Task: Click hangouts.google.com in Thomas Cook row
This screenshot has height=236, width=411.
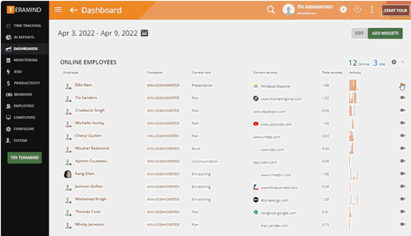Action: [278, 213]
